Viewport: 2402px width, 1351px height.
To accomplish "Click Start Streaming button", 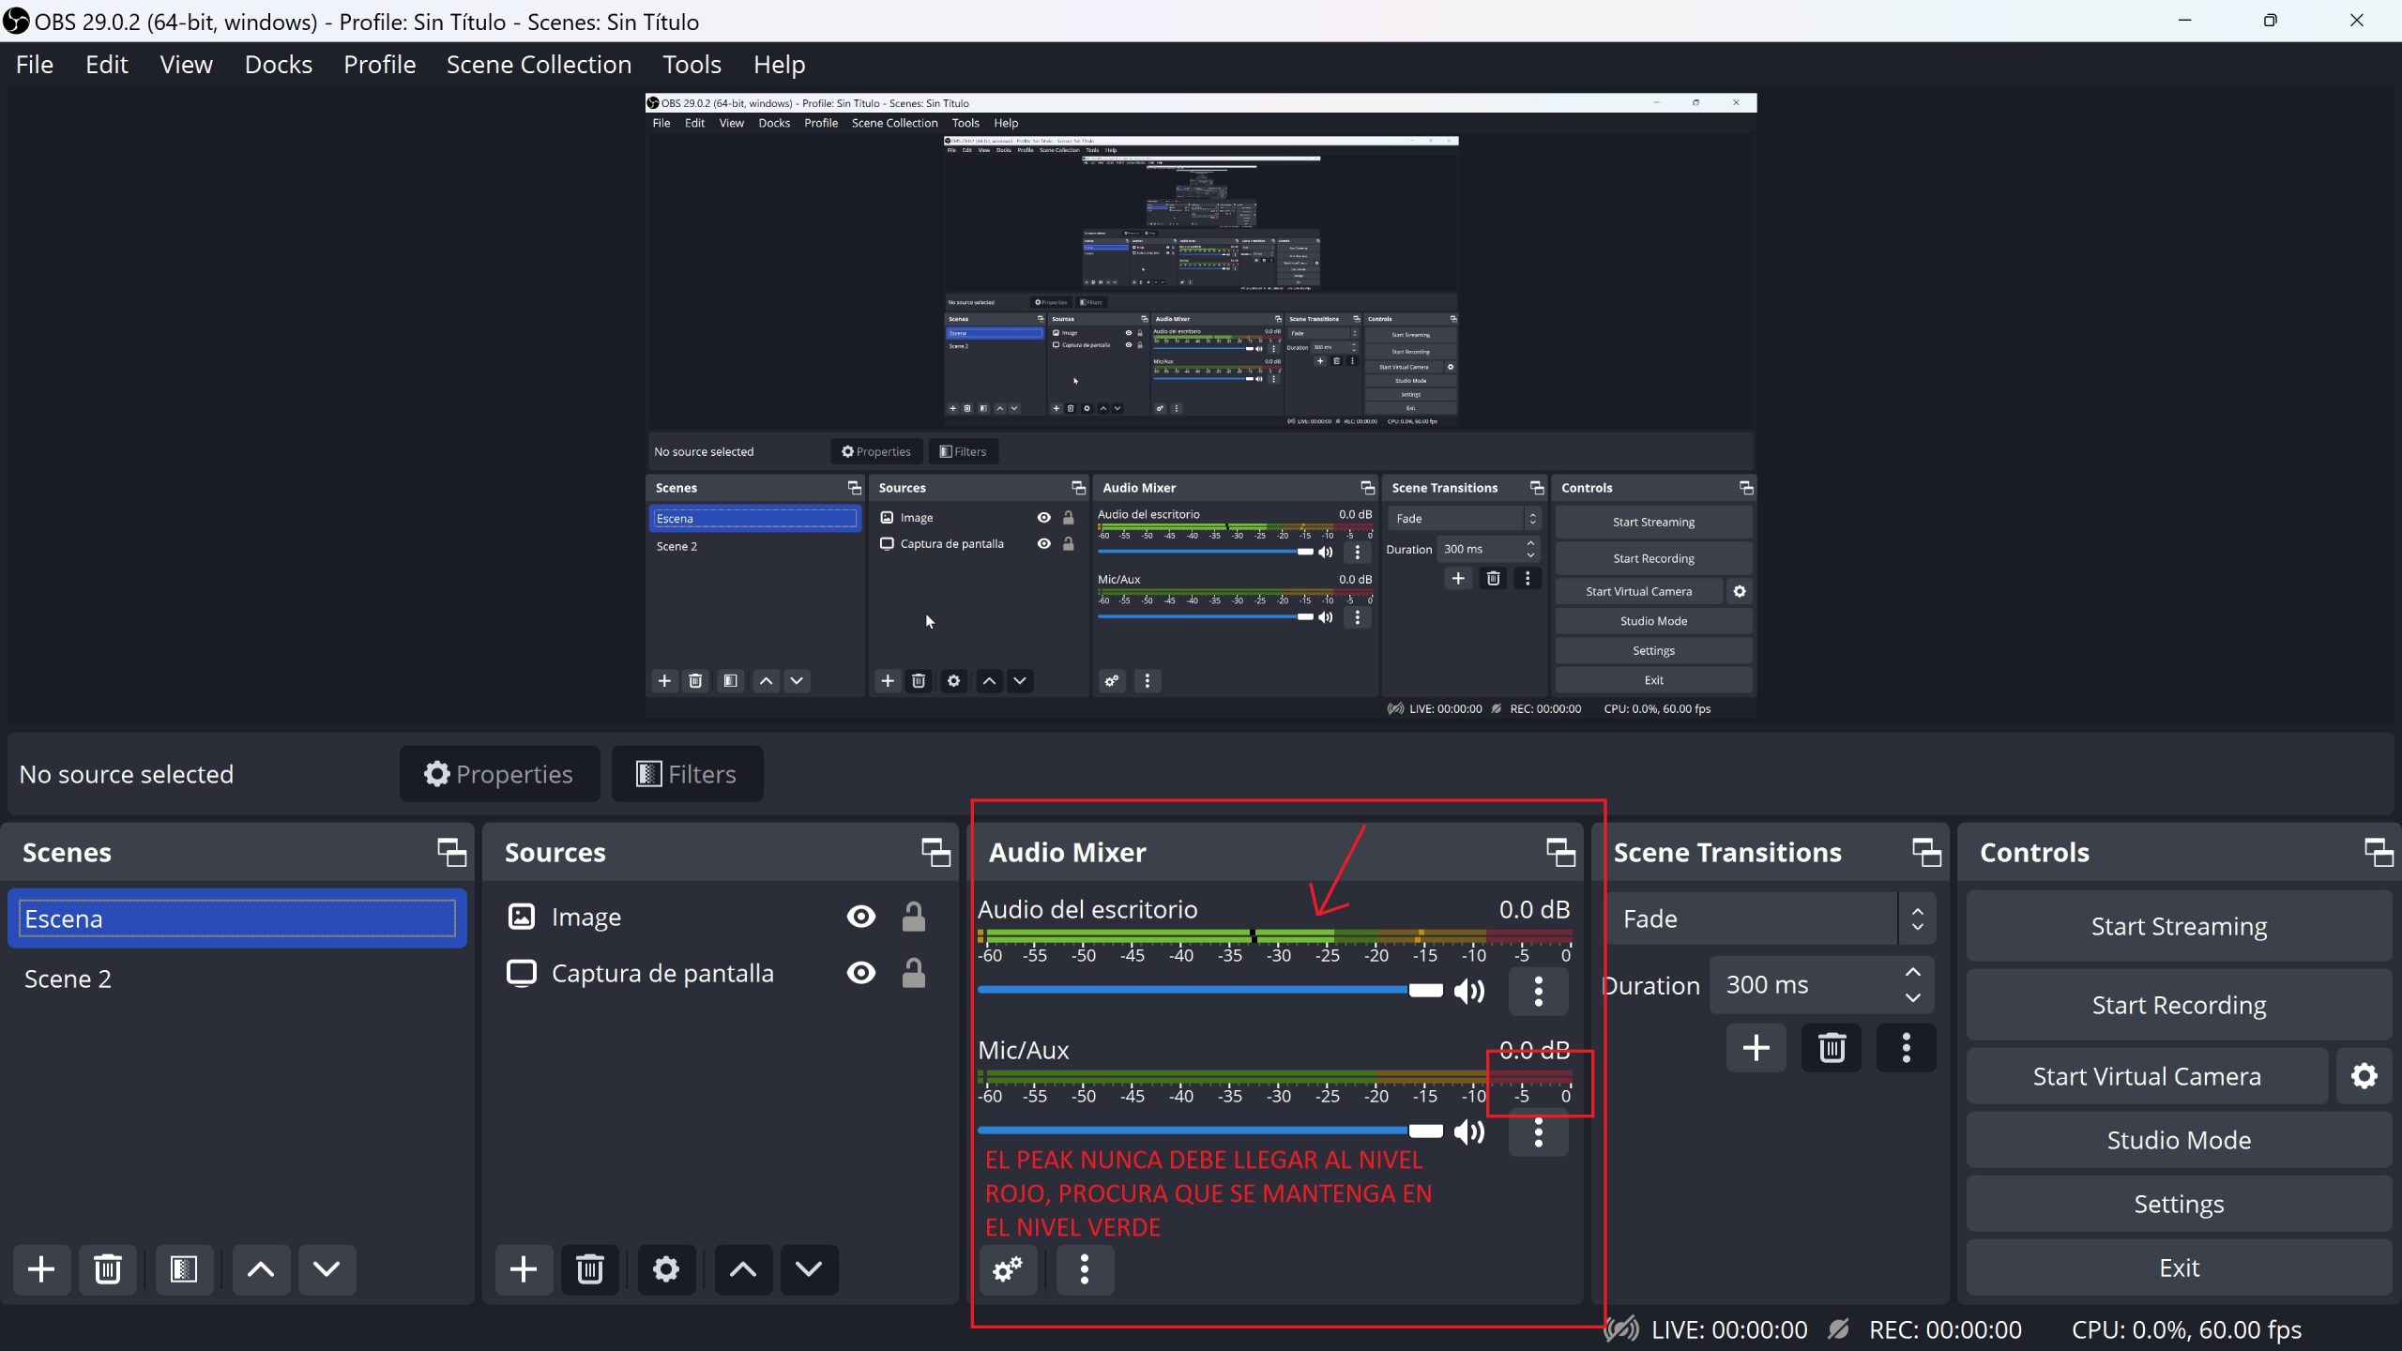I will point(2179,926).
